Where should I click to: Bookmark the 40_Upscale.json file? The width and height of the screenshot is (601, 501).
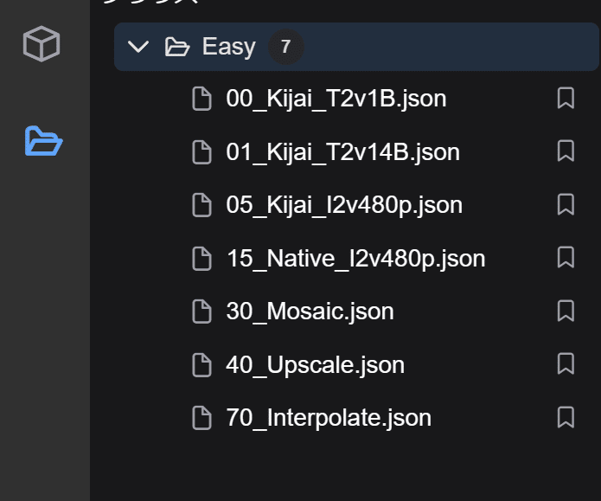tap(566, 365)
